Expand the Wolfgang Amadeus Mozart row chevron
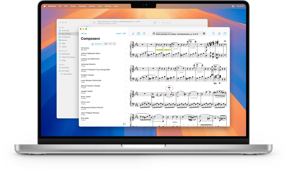The height and width of the screenshot is (170, 287). pos(126,108)
